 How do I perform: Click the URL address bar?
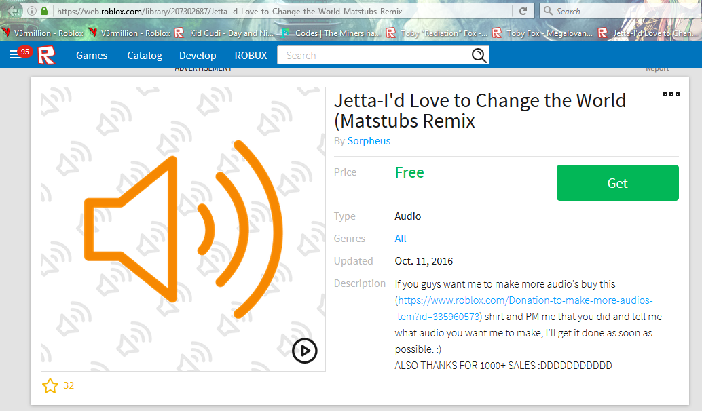click(282, 11)
